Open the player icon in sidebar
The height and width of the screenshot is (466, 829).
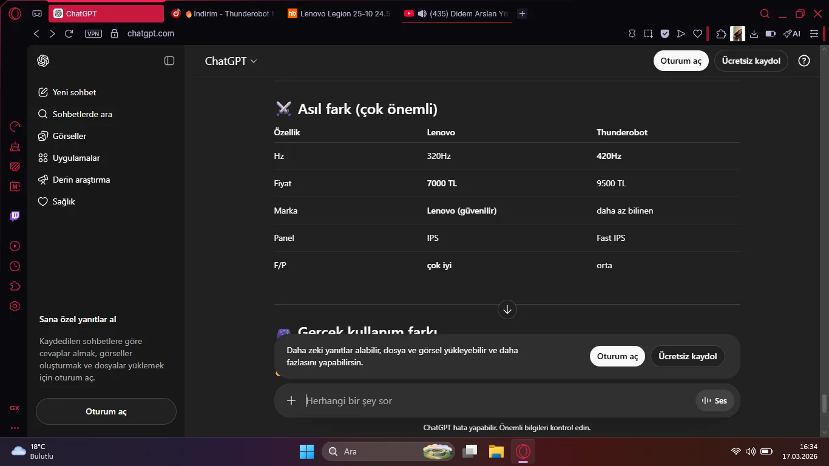tap(15, 246)
